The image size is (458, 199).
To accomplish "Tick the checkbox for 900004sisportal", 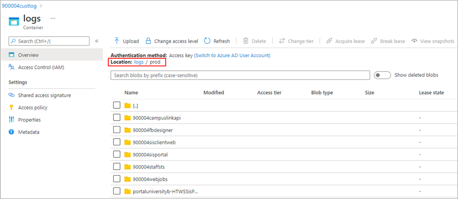I will pos(117,154).
